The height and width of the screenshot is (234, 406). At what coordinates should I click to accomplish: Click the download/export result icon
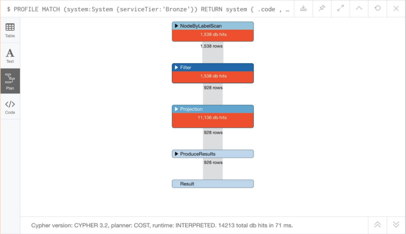(x=303, y=9)
